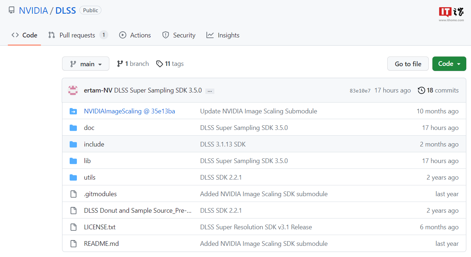Click the ertam-NV profile avatar
Viewport: 471px width, 257px height.
point(73,90)
